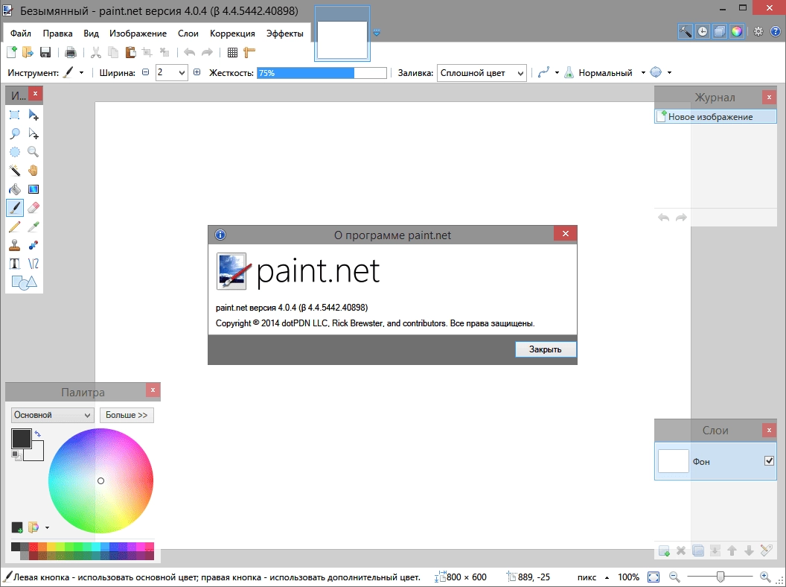Select the Text tool
Viewport: 786px width, 587px height.
click(15, 264)
